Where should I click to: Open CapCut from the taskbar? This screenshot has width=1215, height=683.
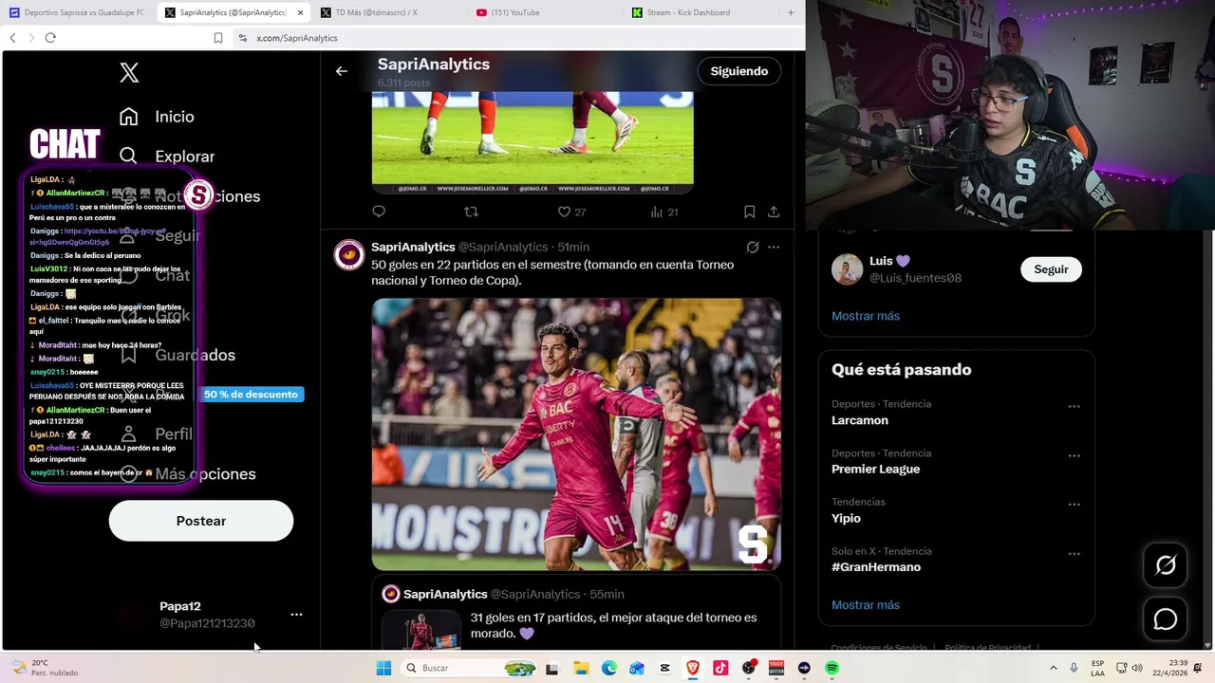pyautogui.click(x=664, y=668)
